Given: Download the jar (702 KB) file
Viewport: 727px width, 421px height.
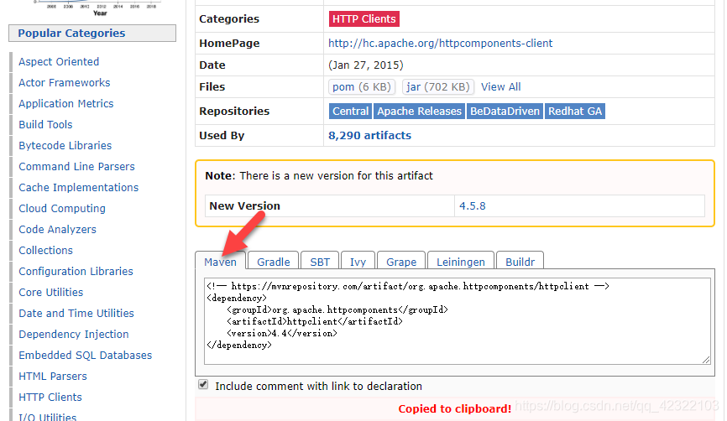Looking at the screenshot, I should (x=438, y=86).
